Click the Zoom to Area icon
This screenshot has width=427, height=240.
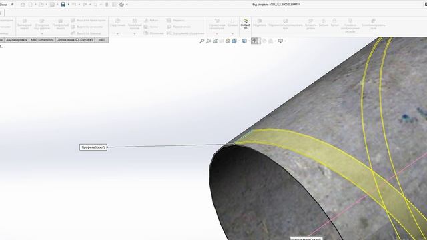coord(208,41)
